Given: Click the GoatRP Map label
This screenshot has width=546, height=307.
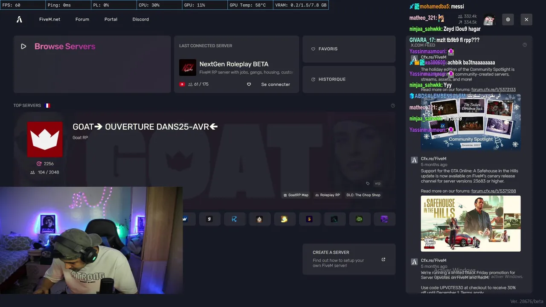Looking at the screenshot, I should pos(296,195).
